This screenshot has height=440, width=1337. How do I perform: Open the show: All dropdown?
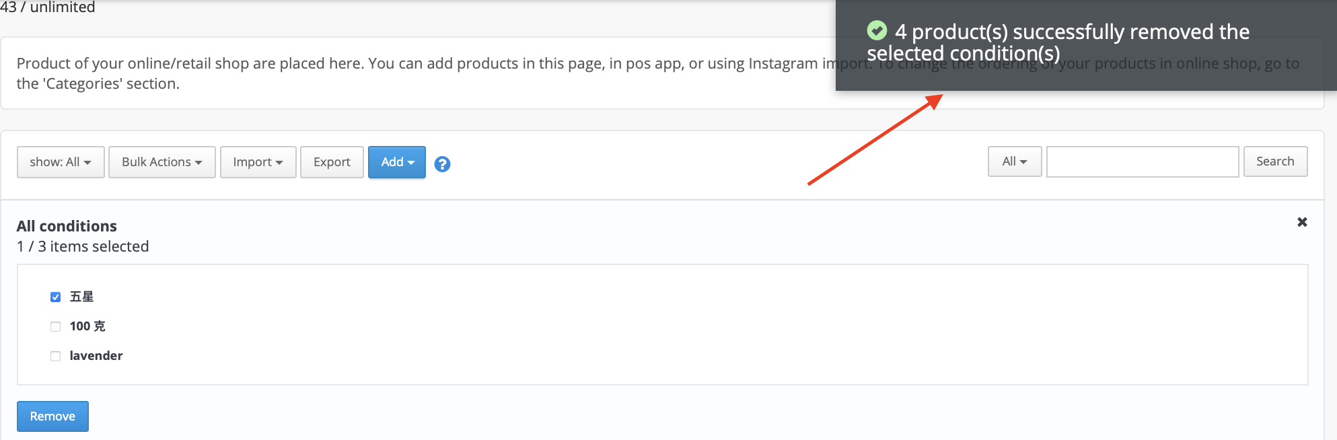(61, 162)
